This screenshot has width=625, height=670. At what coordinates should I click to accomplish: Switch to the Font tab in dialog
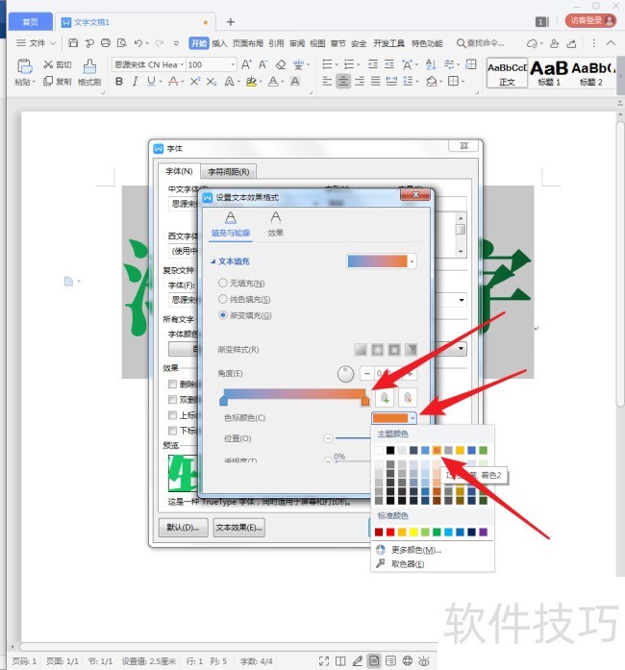179,171
